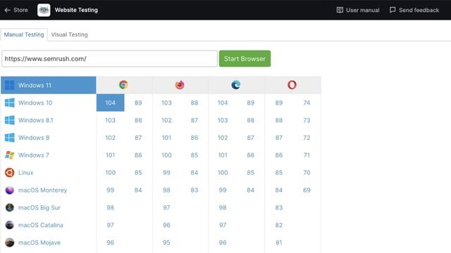Switch to the Manual Testing tab
The width and height of the screenshot is (451, 253).
(x=24, y=34)
